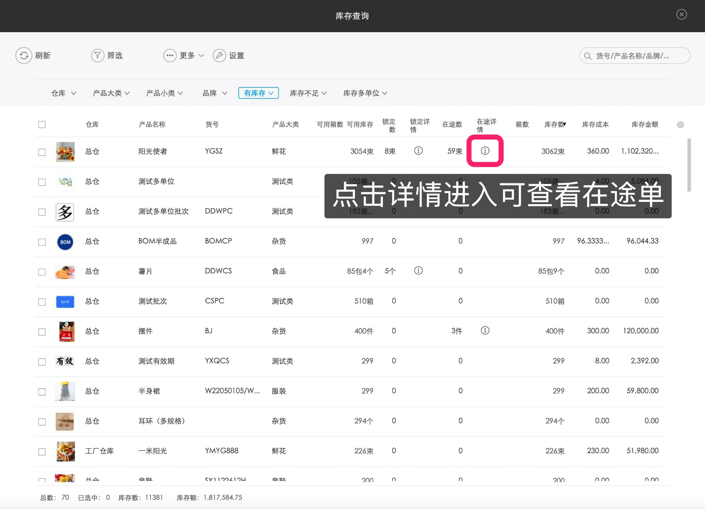Open 在途详情 info icon for 阳光使者
705x509 pixels.
pos(485,151)
